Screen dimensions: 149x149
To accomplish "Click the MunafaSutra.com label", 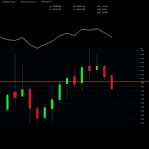I will [x=28, y=2].
